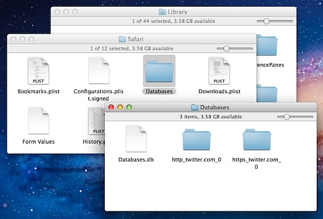The width and height of the screenshot is (323, 219).
Task: Click the Library window title text
Action: click(x=177, y=12)
